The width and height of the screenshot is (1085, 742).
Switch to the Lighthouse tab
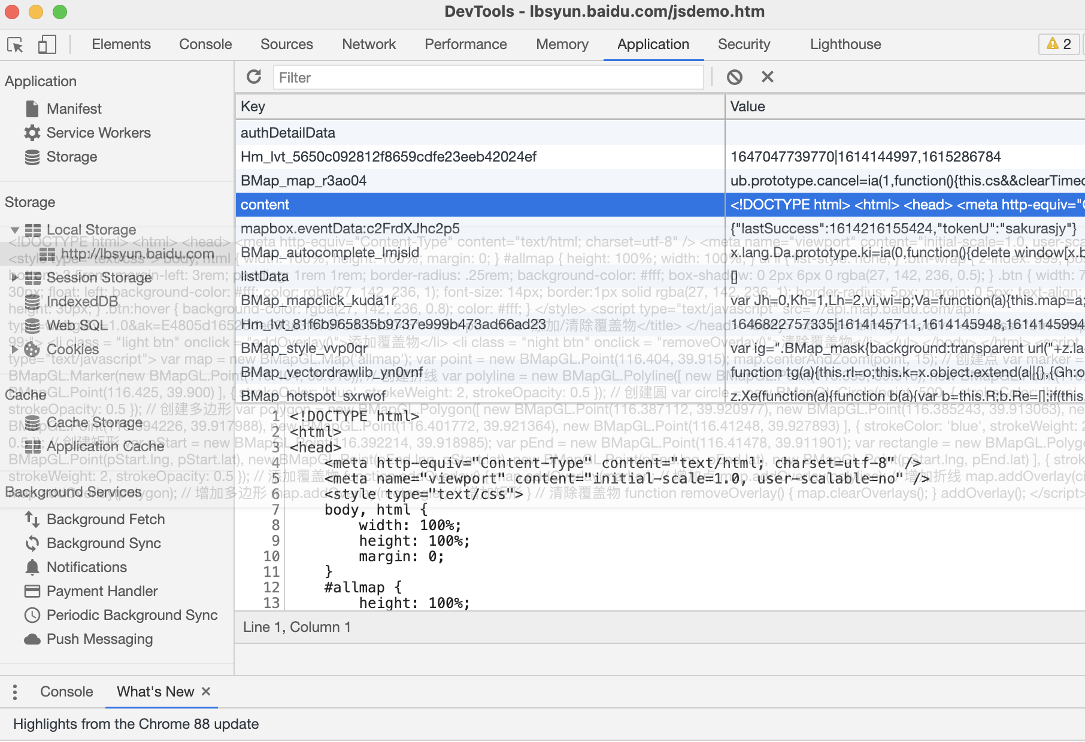point(845,44)
